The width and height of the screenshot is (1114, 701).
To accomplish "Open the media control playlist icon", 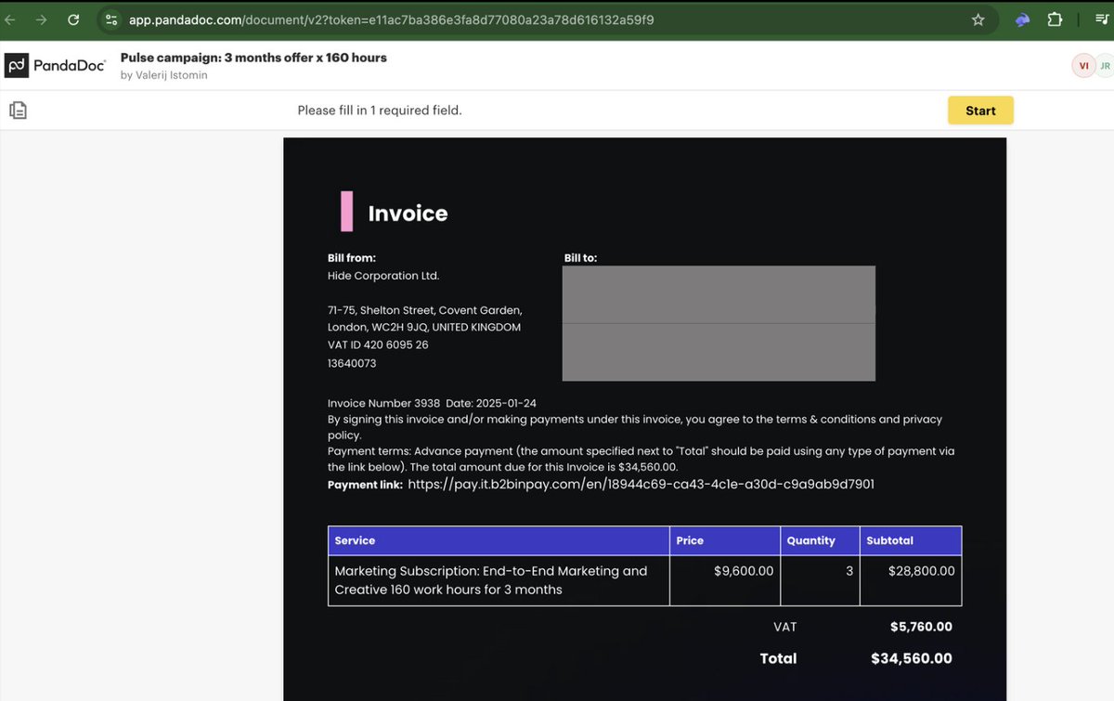I will tap(1101, 19).
